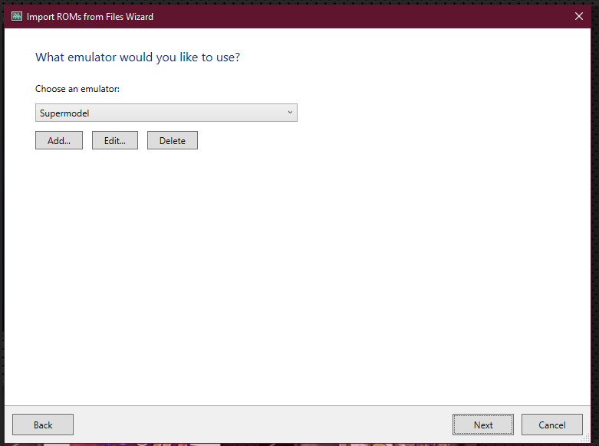Delete the selected emulator

point(173,140)
